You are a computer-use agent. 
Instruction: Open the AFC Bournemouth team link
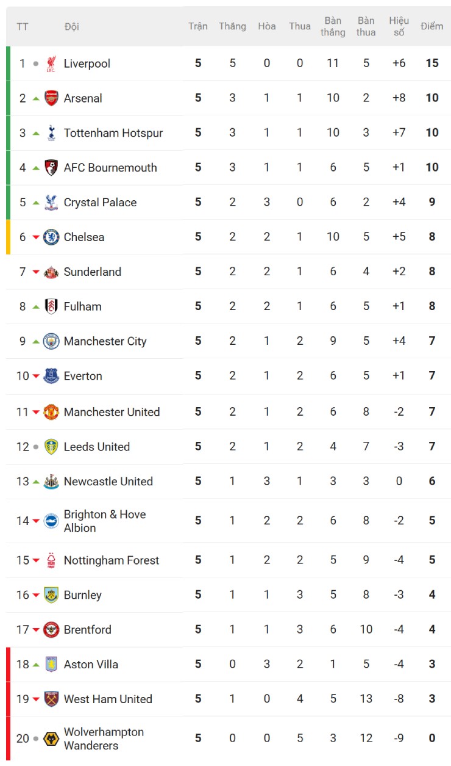[110, 168]
